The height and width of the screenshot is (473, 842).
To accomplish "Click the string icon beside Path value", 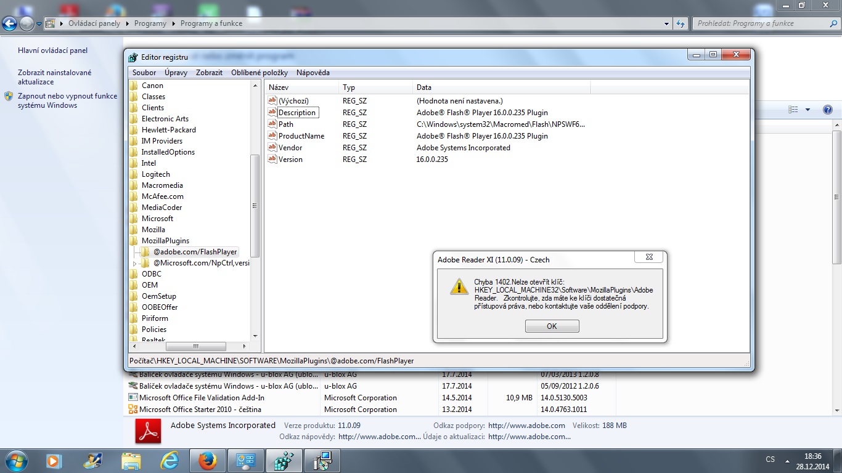I will pos(272,124).
